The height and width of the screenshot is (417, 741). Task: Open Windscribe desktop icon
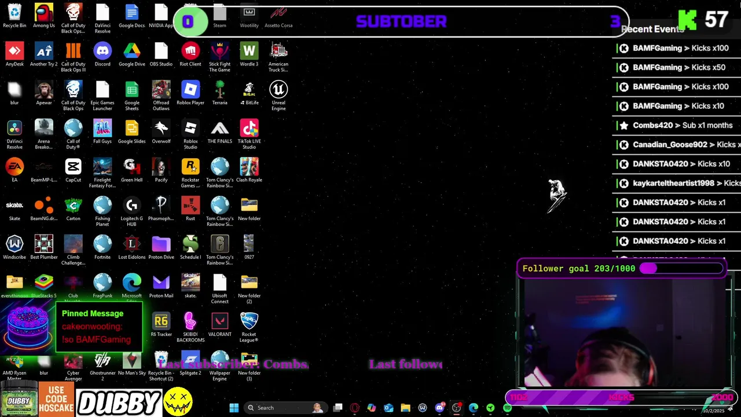pyautogui.click(x=14, y=248)
